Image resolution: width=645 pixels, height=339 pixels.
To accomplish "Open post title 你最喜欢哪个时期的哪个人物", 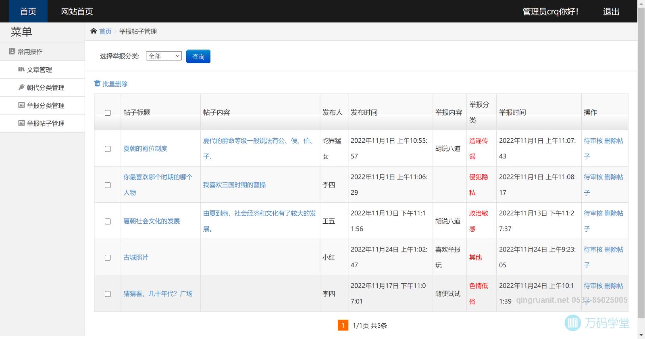I will [x=158, y=185].
